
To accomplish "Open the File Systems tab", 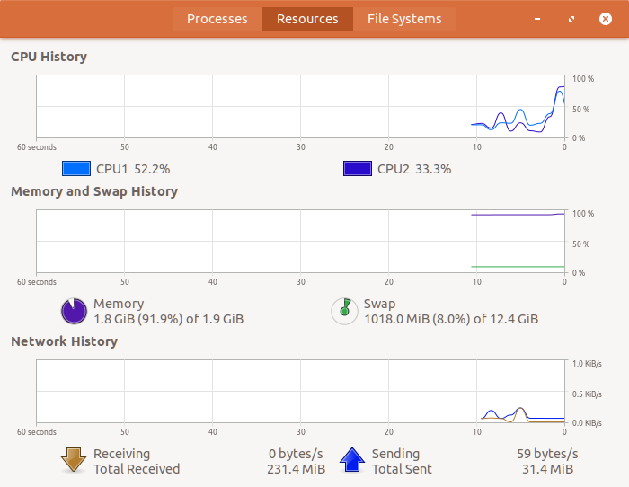I will (404, 19).
